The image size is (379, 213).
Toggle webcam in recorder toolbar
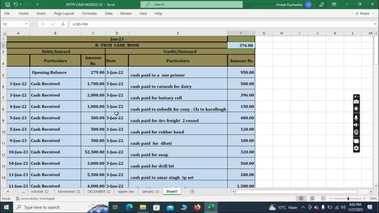(x=356, y=132)
